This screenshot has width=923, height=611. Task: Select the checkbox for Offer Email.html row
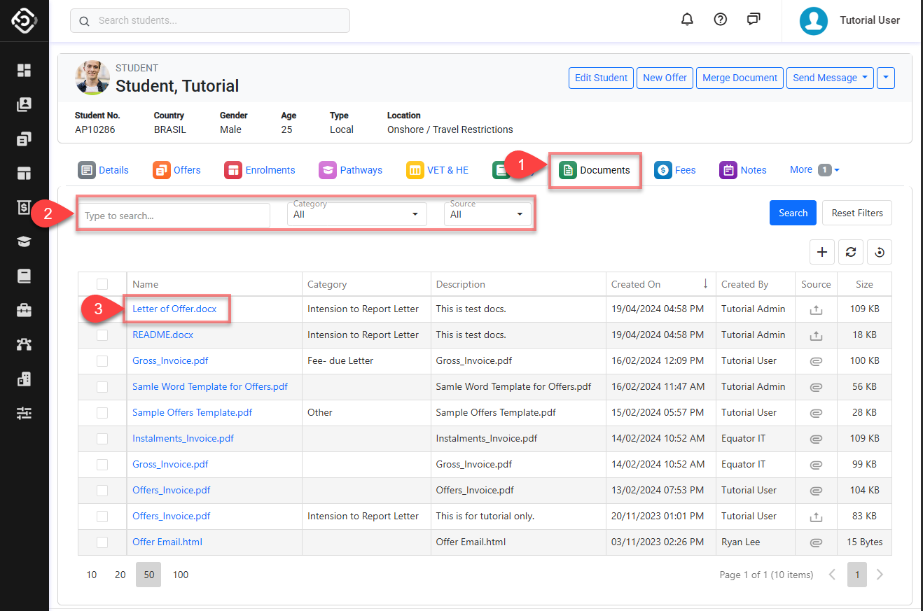102,542
